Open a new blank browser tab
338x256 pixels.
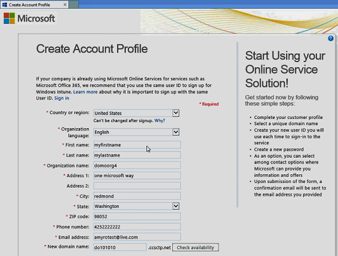[73, 4]
